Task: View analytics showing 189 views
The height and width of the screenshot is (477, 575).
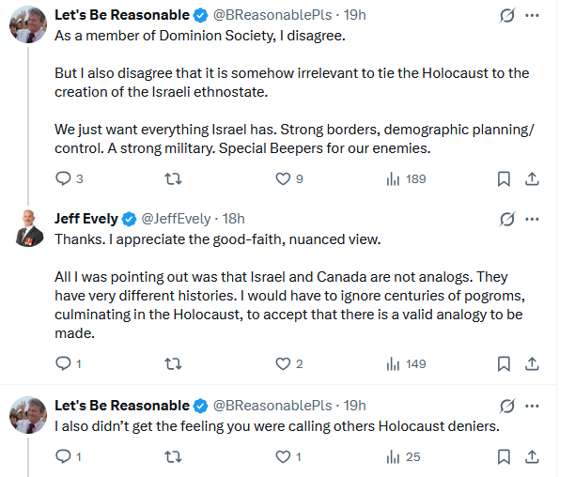Action: coord(394,178)
